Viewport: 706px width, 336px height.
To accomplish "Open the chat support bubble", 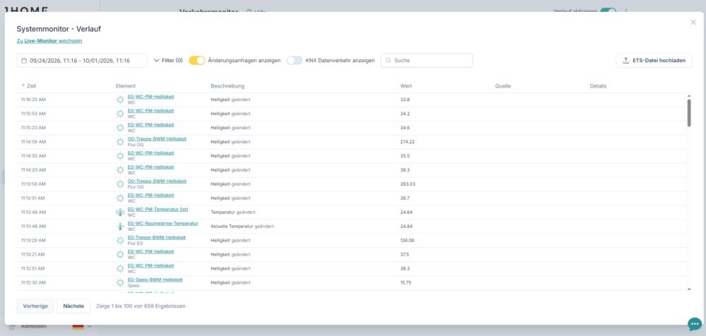I will (695, 324).
